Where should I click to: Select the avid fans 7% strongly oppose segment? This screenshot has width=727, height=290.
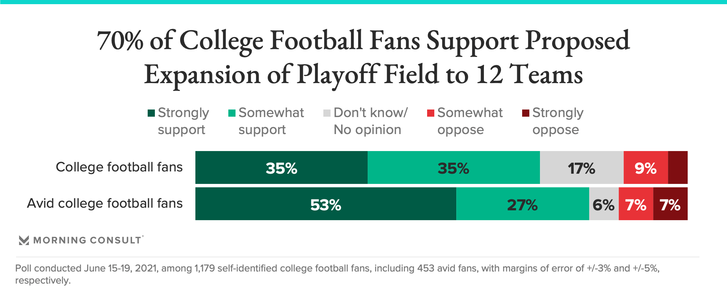pyautogui.click(x=670, y=204)
